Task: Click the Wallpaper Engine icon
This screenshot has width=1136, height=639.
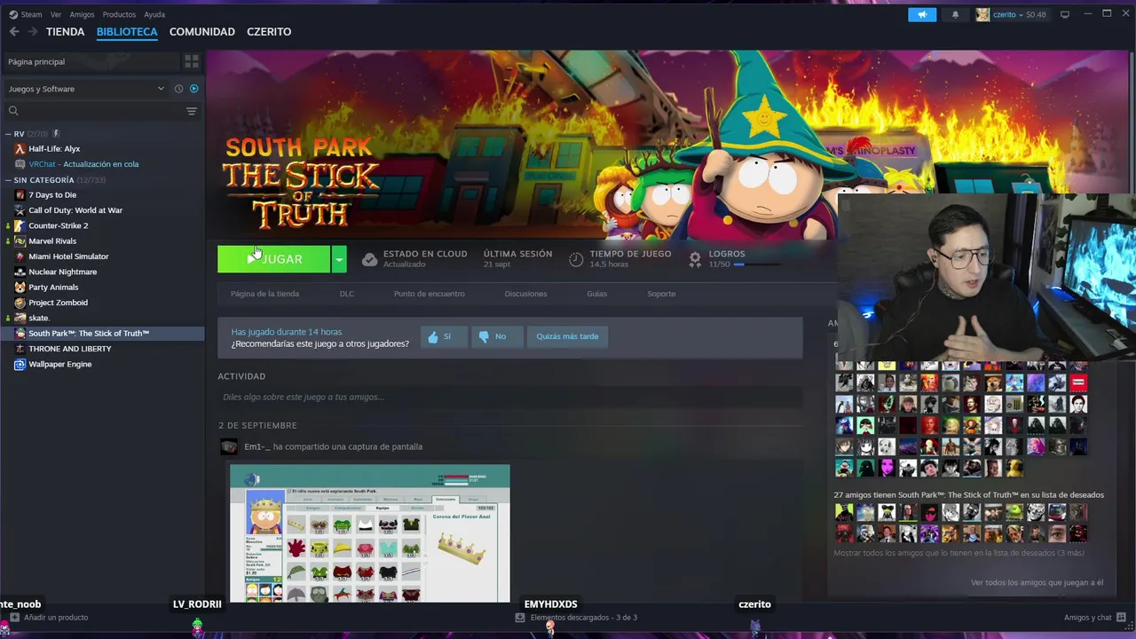Action: pos(20,364)
